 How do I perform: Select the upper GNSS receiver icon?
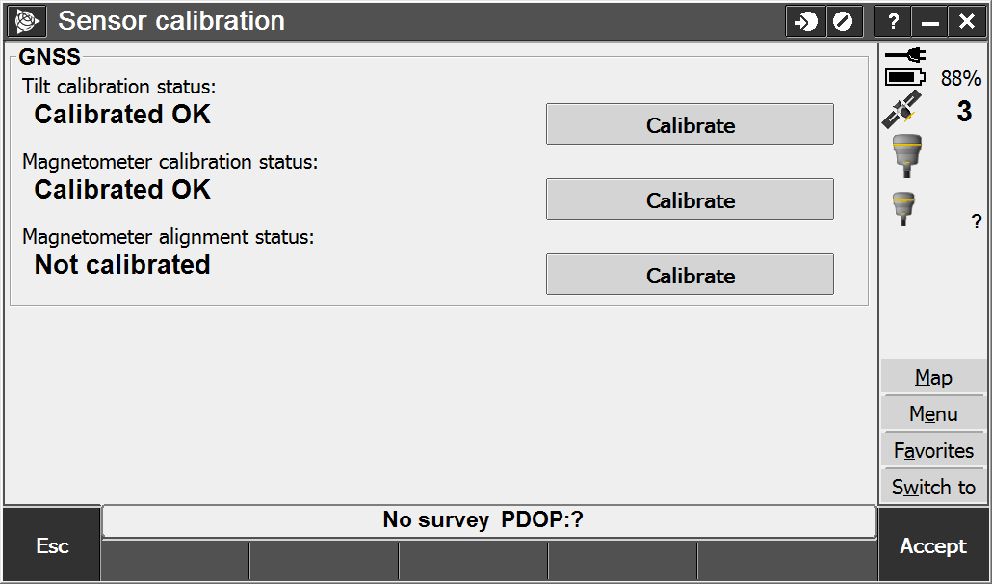(x=906, y=155)
